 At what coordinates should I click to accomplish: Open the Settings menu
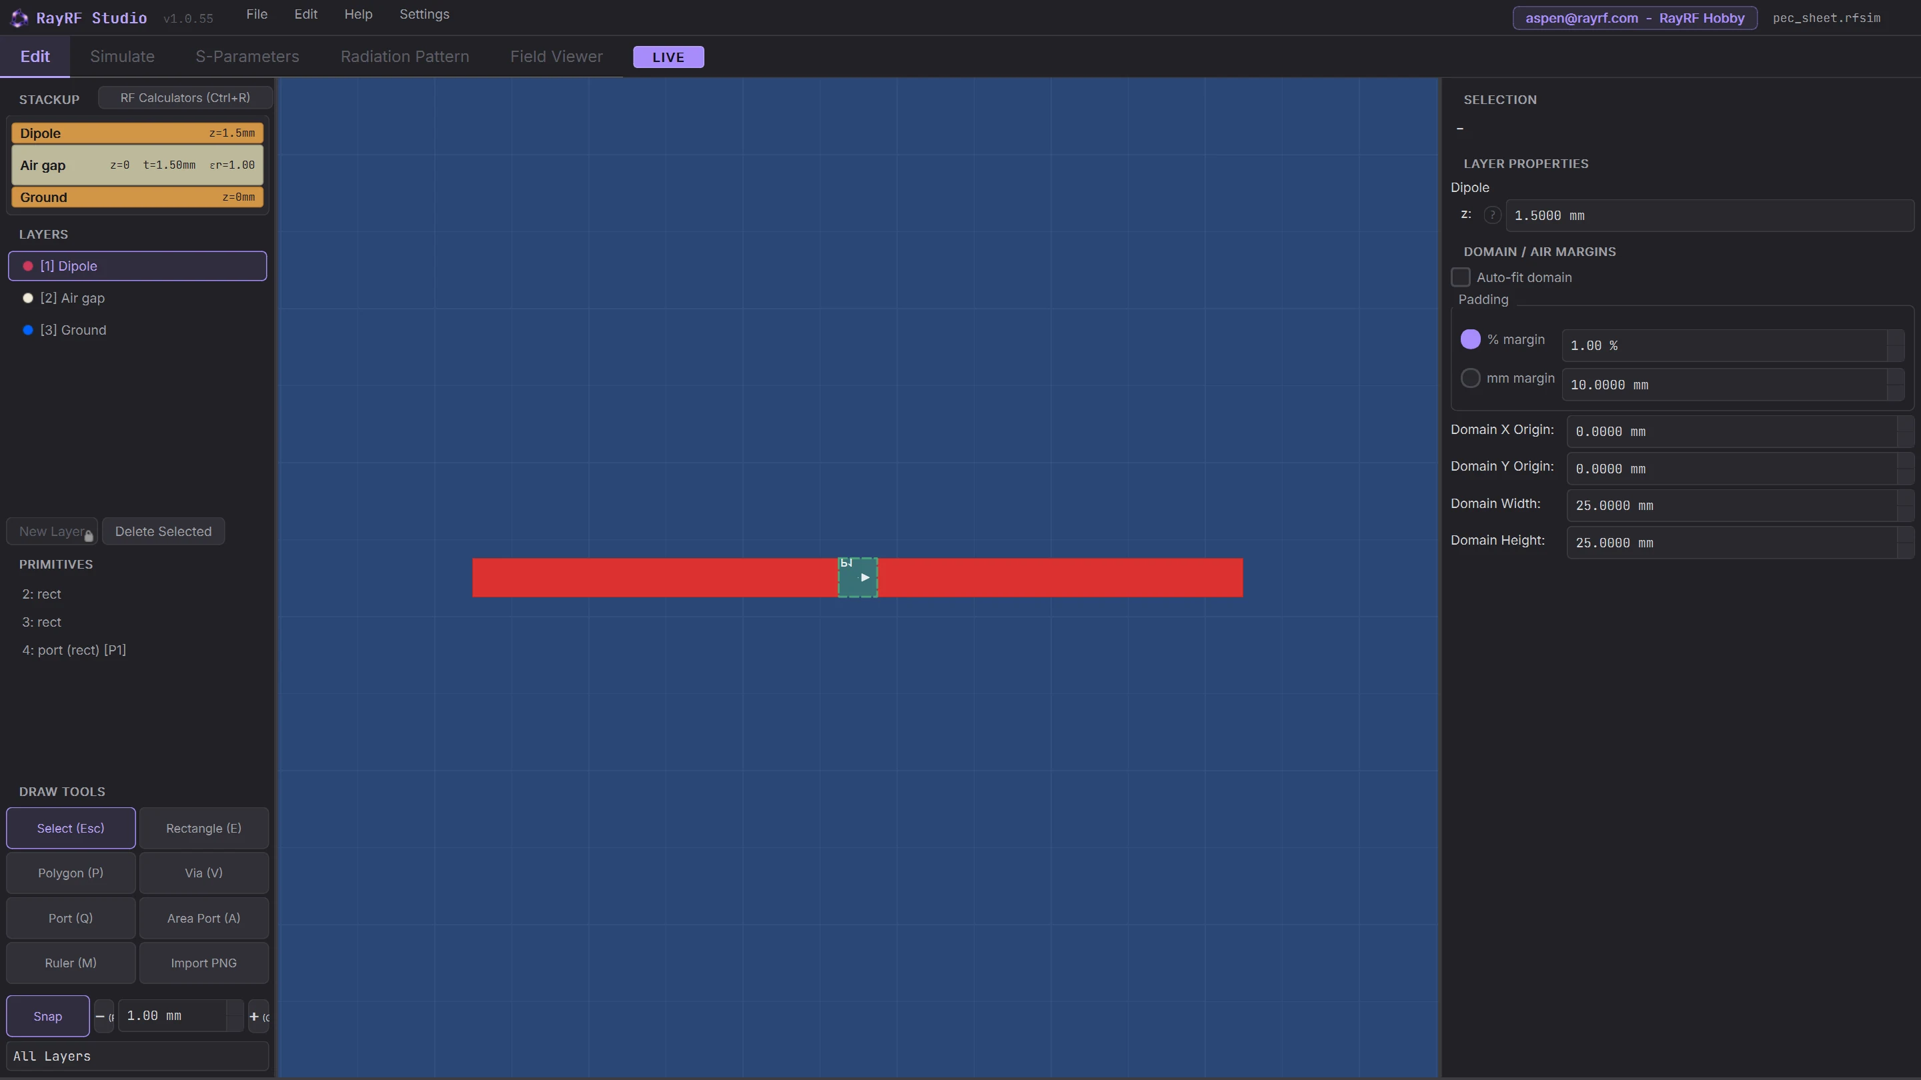424,14
